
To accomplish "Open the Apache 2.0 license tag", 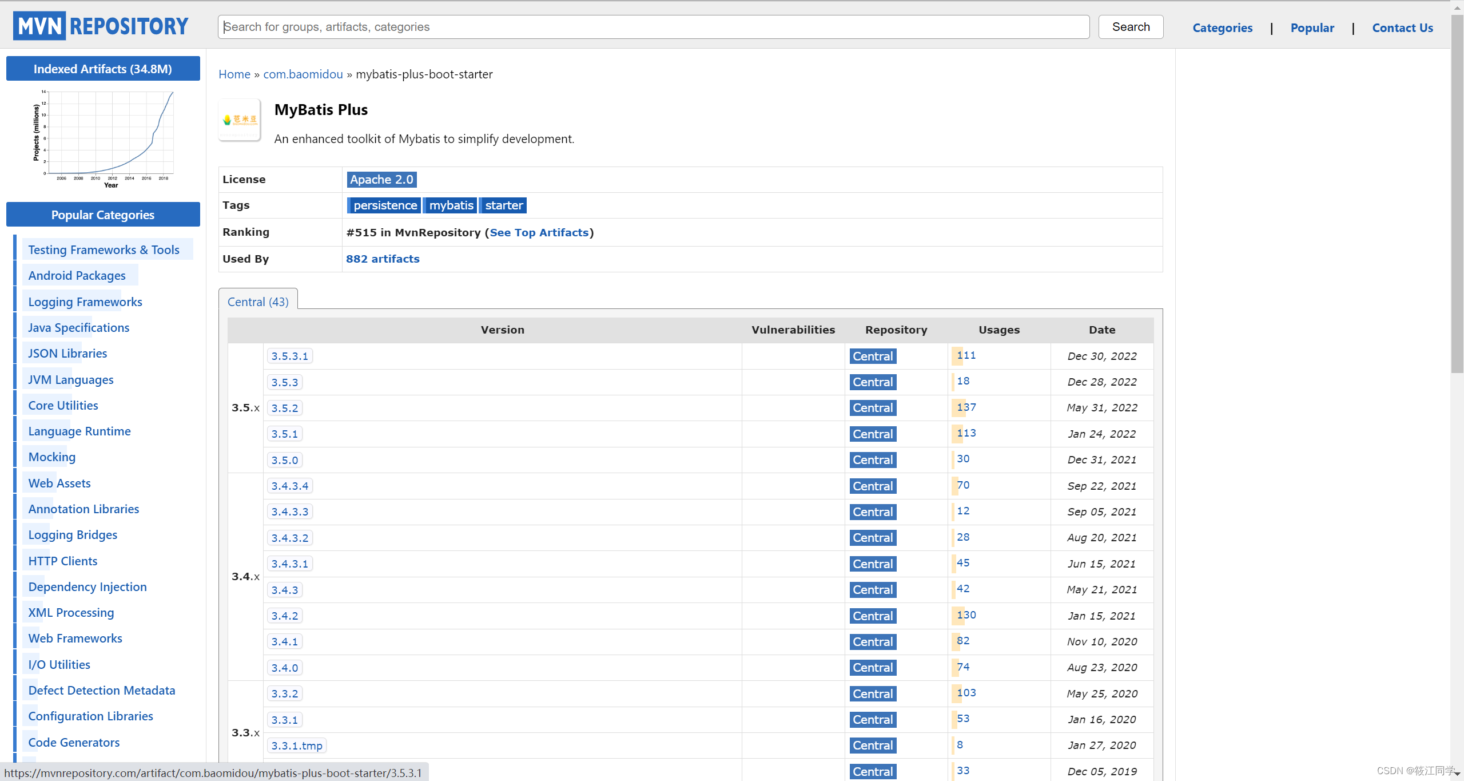I will click(381, 179).
